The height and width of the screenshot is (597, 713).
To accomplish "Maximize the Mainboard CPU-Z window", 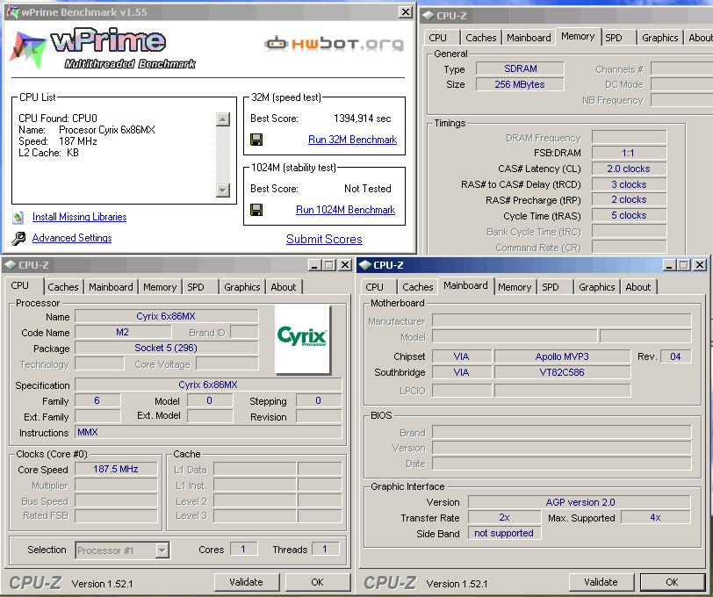I will (x=684, y=265).
